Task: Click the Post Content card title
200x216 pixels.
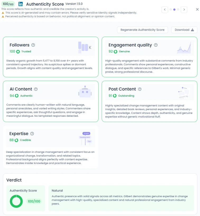Action: point(122,89)
